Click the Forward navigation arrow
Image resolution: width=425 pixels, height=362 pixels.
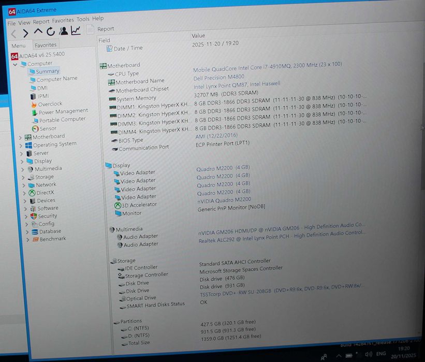pyautogui.click(x=25, y=33)
